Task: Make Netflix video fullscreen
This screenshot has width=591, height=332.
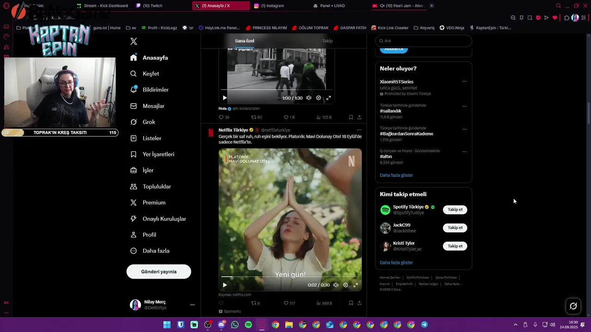Action: (x=356, y=285)
